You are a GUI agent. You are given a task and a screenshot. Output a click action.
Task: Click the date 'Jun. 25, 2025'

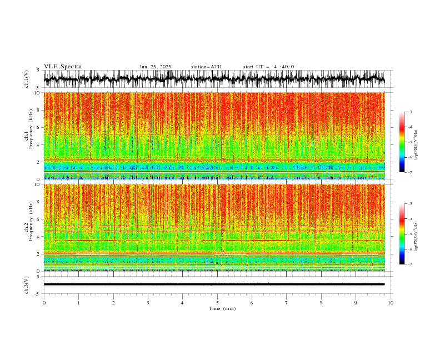point(155,67)
